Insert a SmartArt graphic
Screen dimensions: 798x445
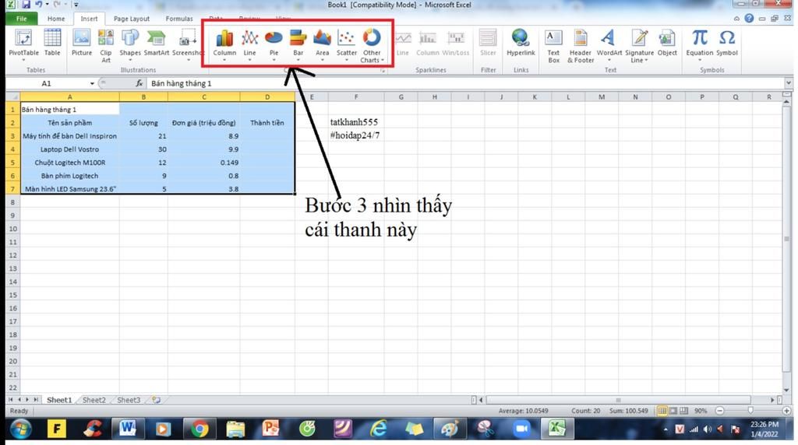(156, 43)
